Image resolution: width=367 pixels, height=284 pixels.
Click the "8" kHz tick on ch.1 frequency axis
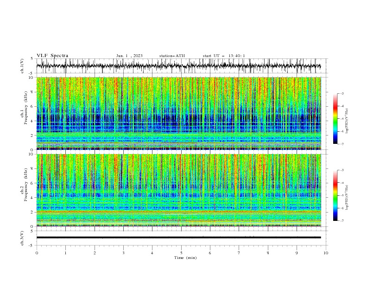(x=32, y=92)
